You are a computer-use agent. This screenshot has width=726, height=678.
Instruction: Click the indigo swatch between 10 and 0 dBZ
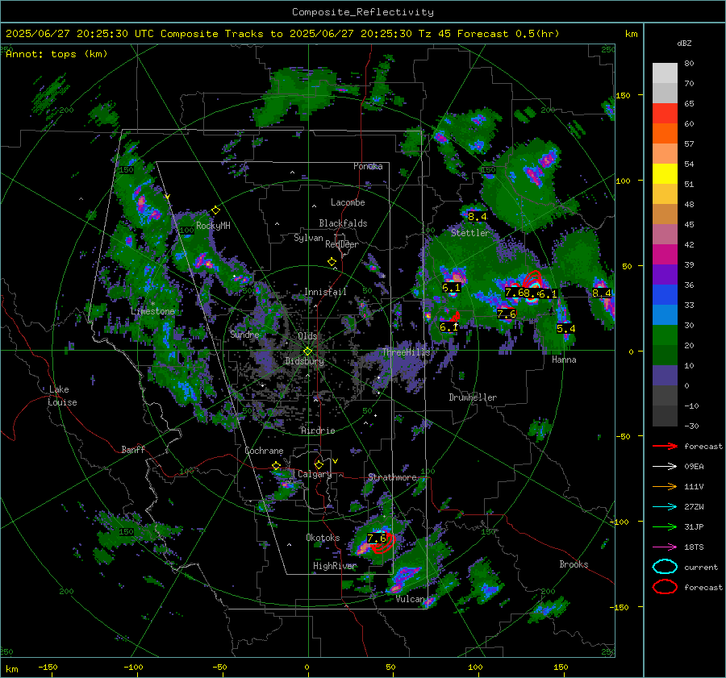(665, 376)
